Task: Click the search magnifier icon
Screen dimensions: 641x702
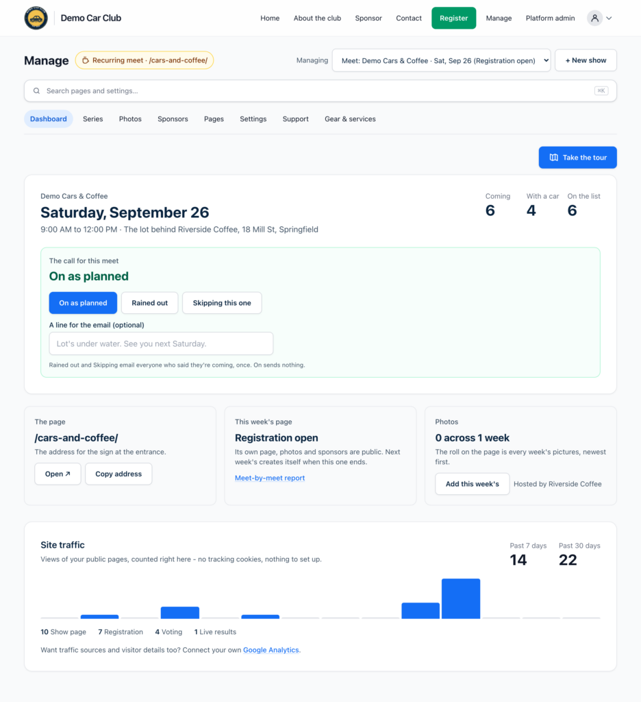Action: pyautogui.click(x=37, y=91)
